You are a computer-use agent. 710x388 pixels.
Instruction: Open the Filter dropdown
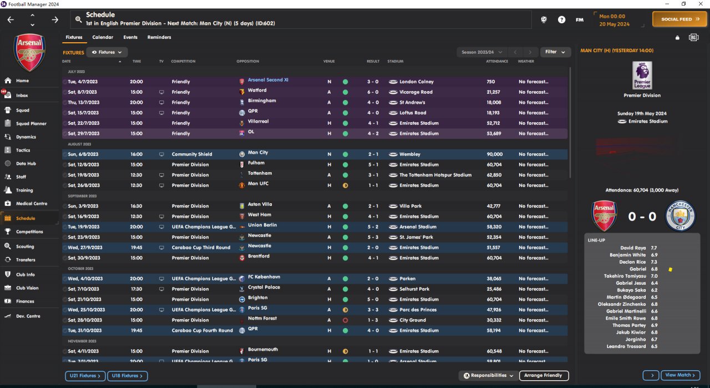coord(555,52)
